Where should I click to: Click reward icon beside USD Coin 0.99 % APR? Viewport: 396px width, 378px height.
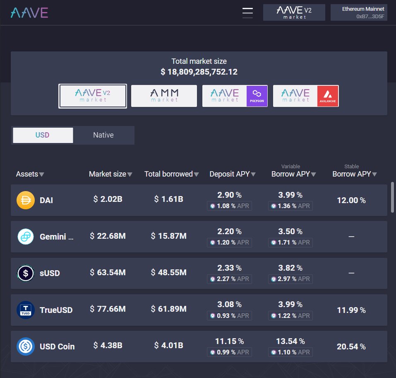click(213, 352)
